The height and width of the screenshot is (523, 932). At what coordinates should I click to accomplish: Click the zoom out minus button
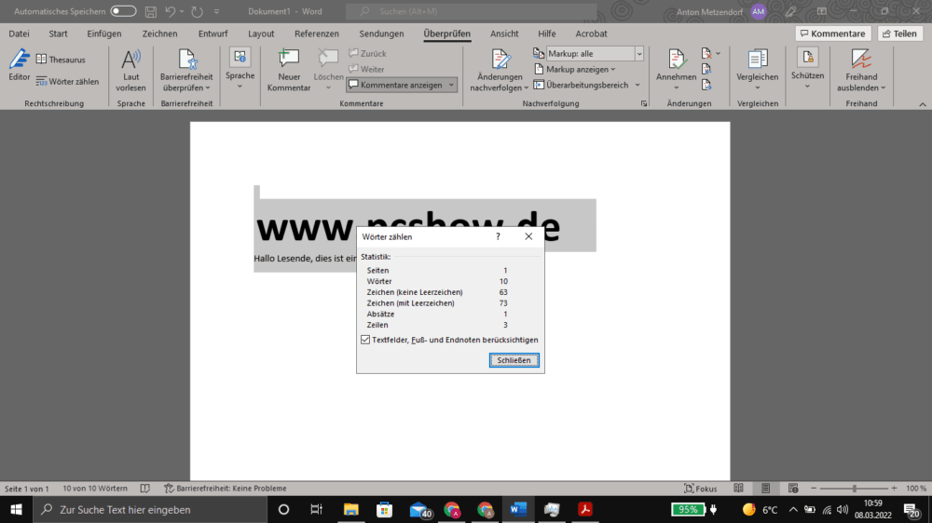814,489
